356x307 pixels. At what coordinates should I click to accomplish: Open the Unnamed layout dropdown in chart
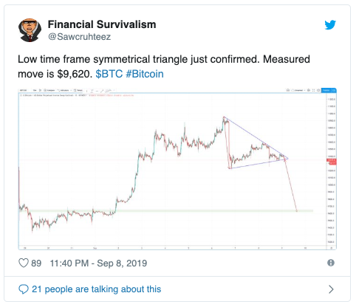(x=298, y=90)
